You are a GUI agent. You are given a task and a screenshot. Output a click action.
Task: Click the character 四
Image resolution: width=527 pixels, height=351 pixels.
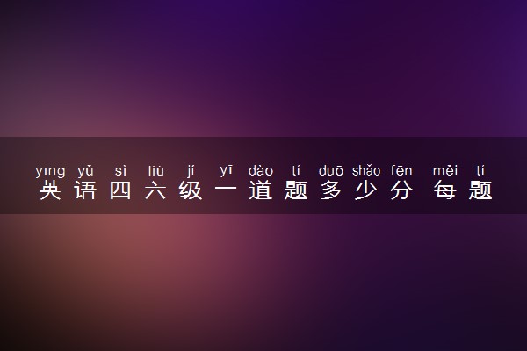click(x=120, y=190)
